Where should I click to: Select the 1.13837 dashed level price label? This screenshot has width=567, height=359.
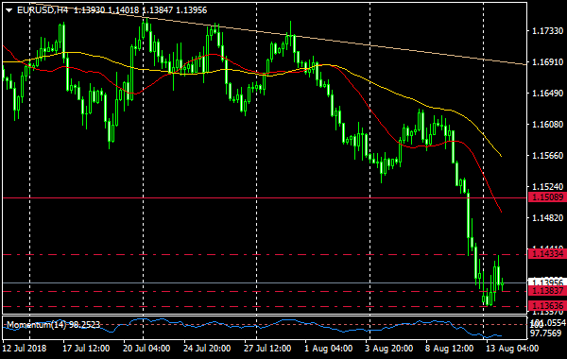click(x=548, y=291)
